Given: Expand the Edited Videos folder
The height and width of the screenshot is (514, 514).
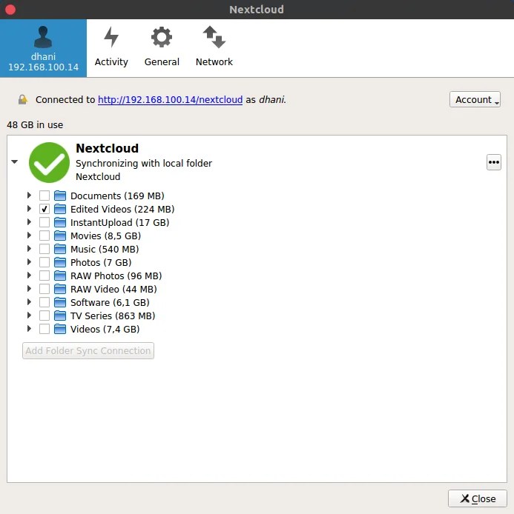Looking at the screenshot, I should (29, 209).
